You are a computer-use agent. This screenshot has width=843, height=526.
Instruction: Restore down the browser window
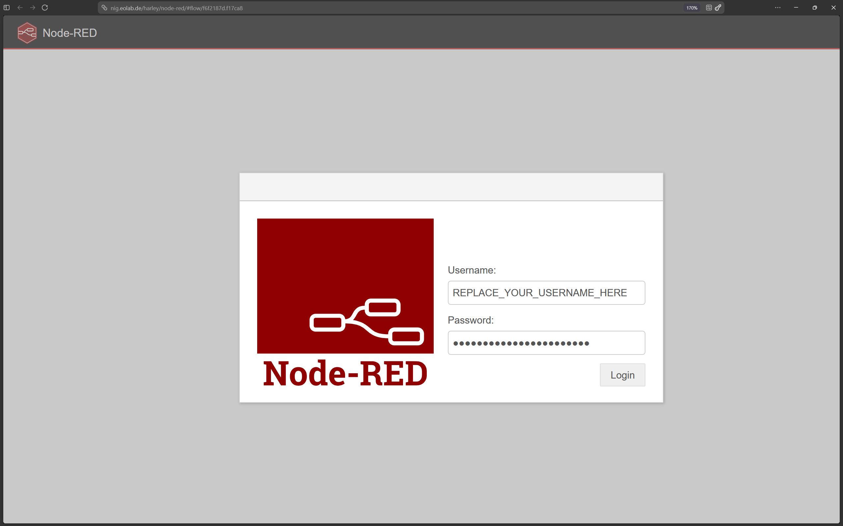[814, 8]
